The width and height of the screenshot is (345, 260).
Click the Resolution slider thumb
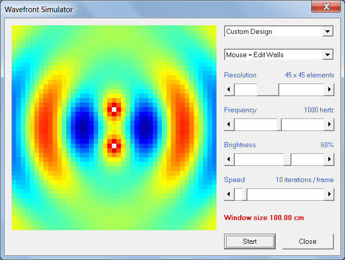tap(268, 90)
